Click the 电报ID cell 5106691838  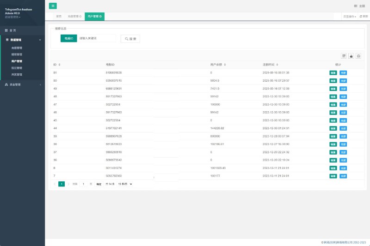coord(114,73)
